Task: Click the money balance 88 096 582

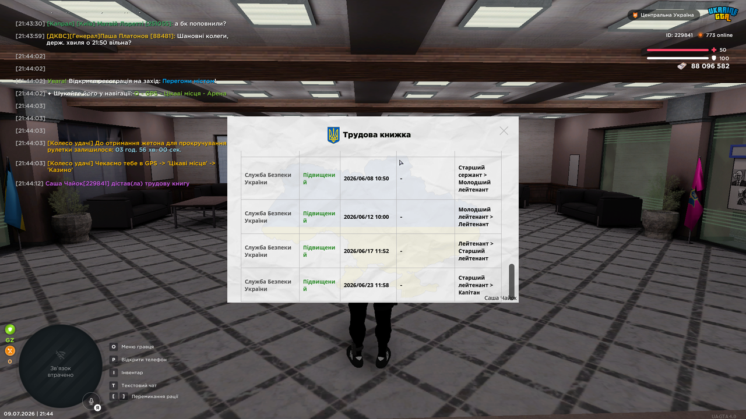Action: (x=710, y=66)
